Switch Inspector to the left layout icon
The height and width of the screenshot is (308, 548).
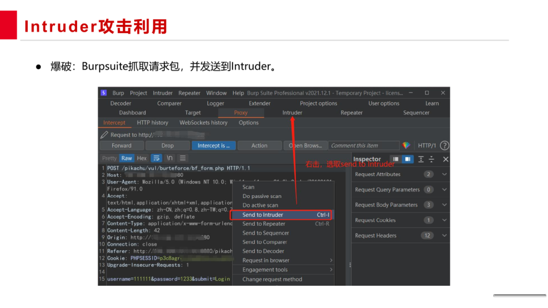click(396, 159)
